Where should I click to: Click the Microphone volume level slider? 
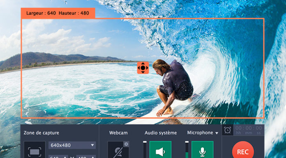pos(187,150)
